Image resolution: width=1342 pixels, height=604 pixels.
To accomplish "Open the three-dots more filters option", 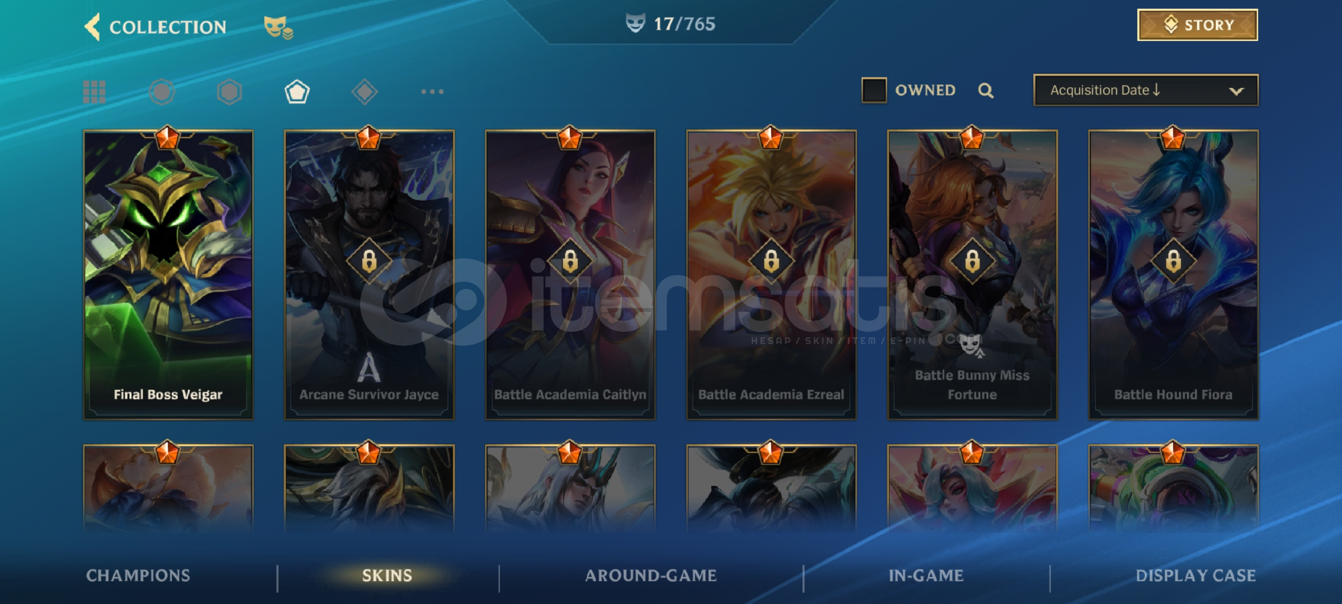I will [x=432, y=91].
